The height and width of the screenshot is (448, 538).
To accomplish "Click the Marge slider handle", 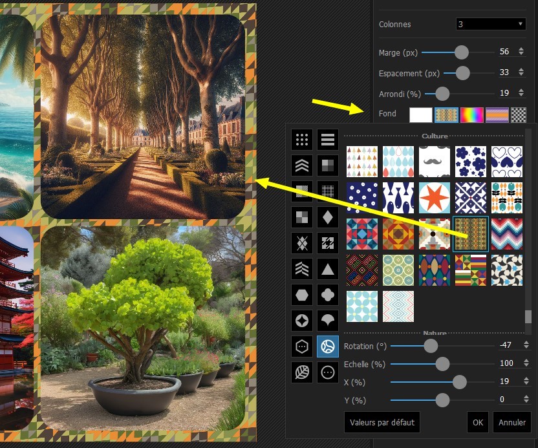I will [x=462, y=52].
